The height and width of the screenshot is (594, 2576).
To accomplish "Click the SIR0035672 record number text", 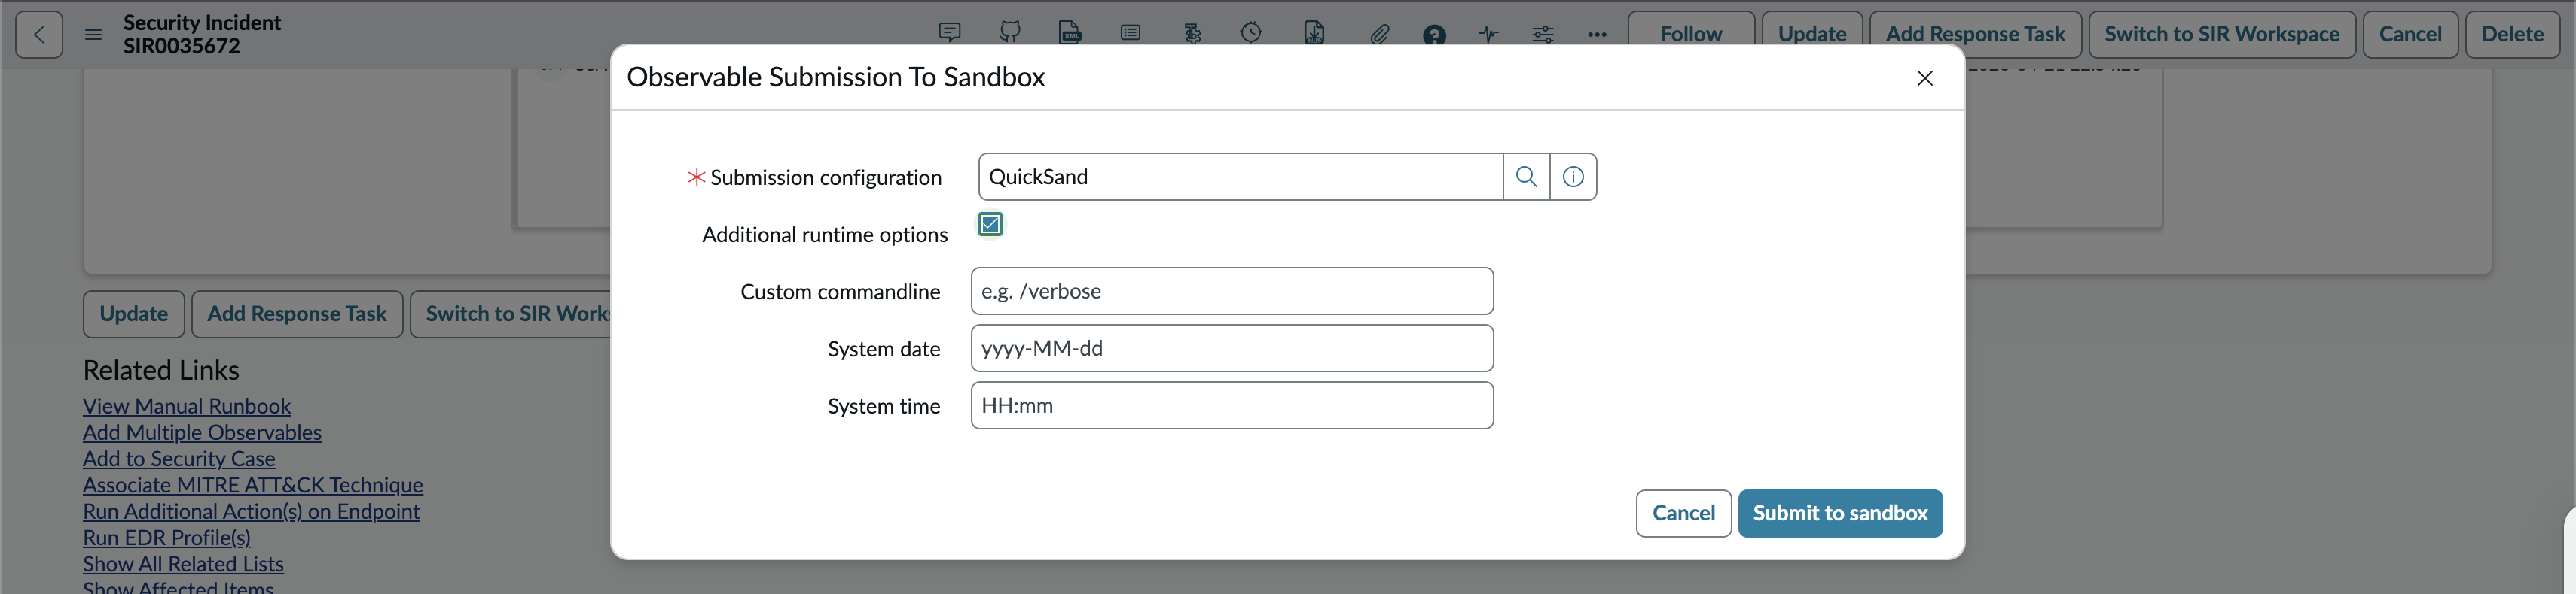I will [x=182, y=46].
